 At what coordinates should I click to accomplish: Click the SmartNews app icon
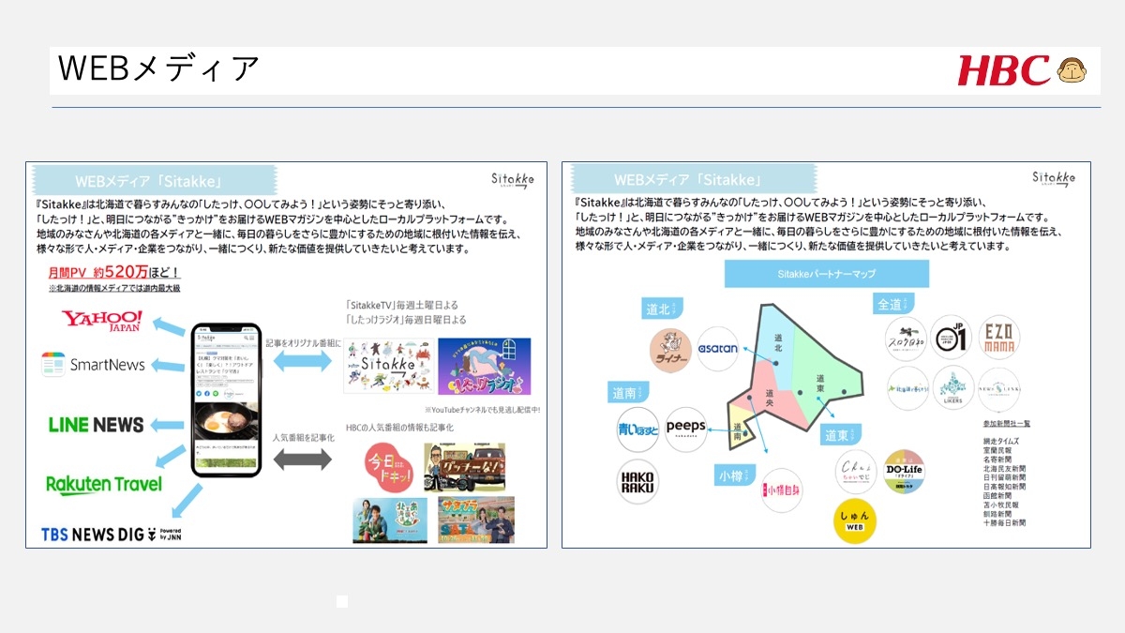pos(52,365)
